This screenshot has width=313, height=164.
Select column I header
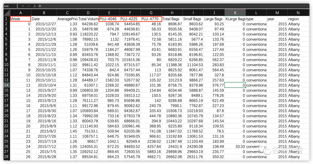[193, 13]
